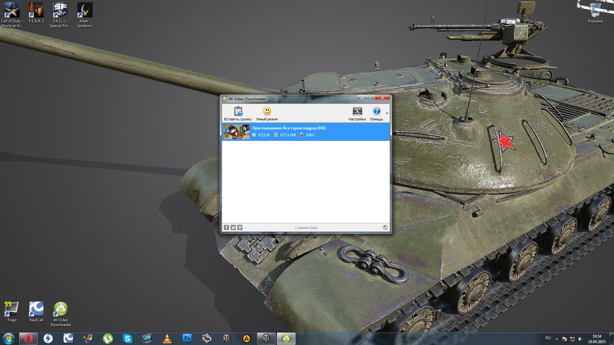Maximize the 4K Video Downloader window
Viewport: 614px width, 345px height.
tap(371, 97)
